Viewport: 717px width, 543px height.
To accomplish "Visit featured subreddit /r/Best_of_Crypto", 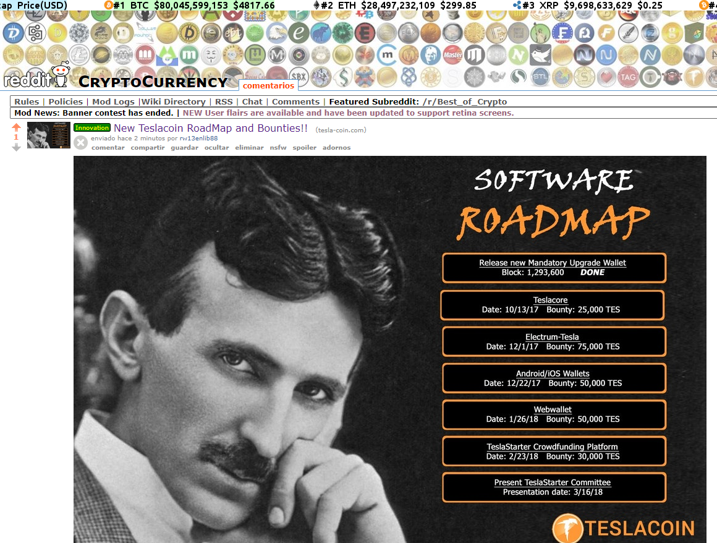I will [x=465, y=101].
